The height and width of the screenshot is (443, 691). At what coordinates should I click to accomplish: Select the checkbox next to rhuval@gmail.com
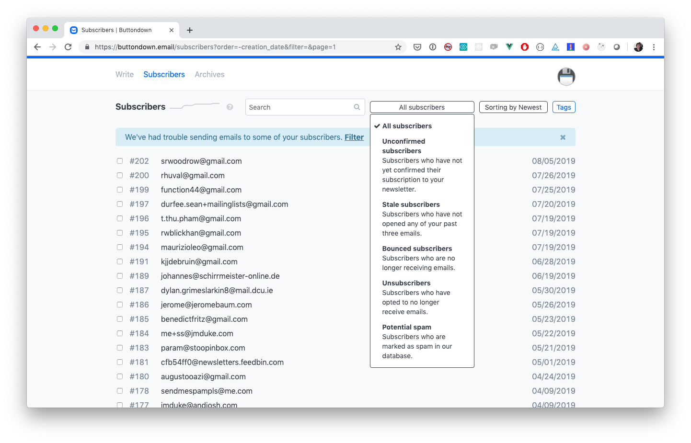(x=120, y=176)
